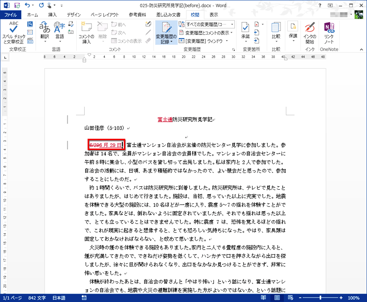Click the 日本語 language indicator
The image size is (367, 302).
tap(59, 298)
